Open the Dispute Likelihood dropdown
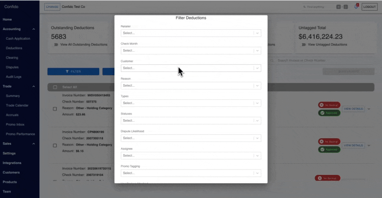 pos(191,138)
